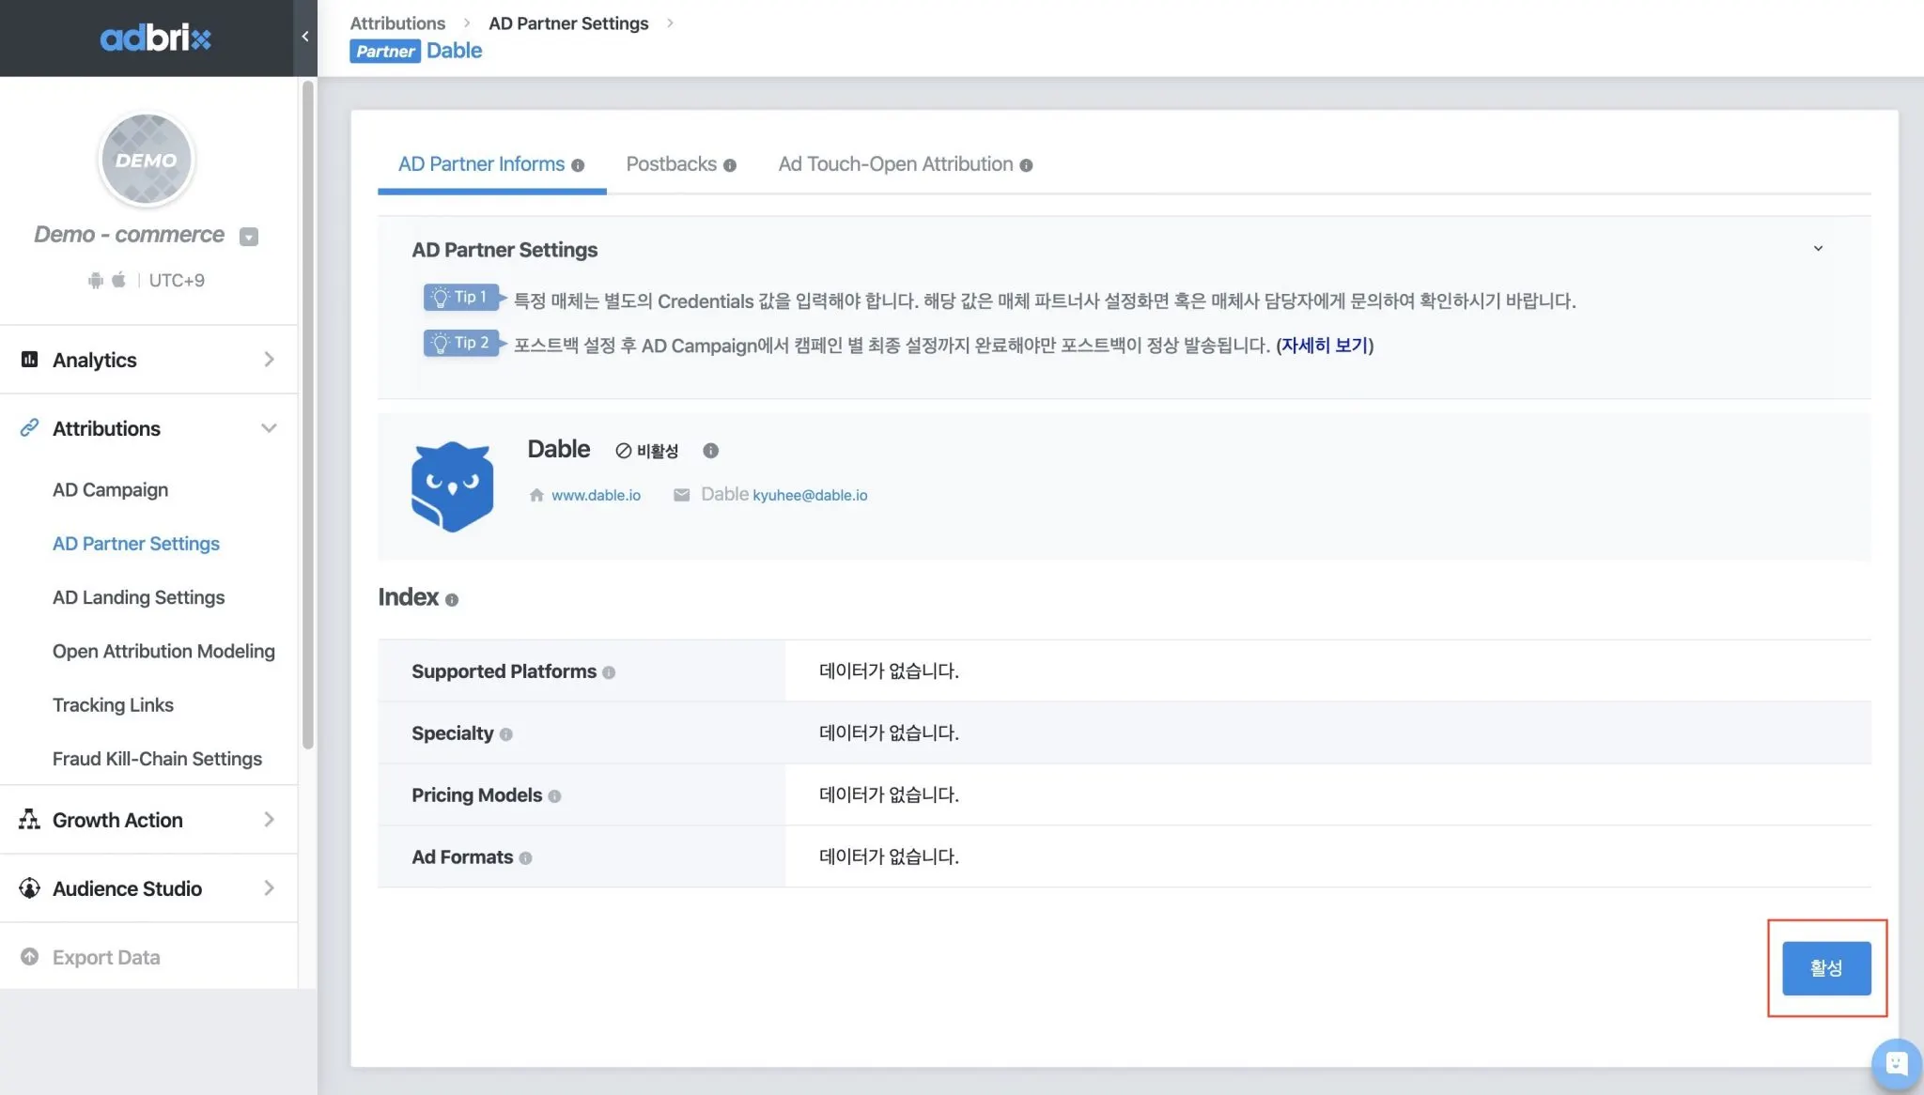Image resolution: width=1924 pixels, height=1095 pixels.
Task: Click the Dable owl logo
Action: pyautogui.click(x=452, y=486)
